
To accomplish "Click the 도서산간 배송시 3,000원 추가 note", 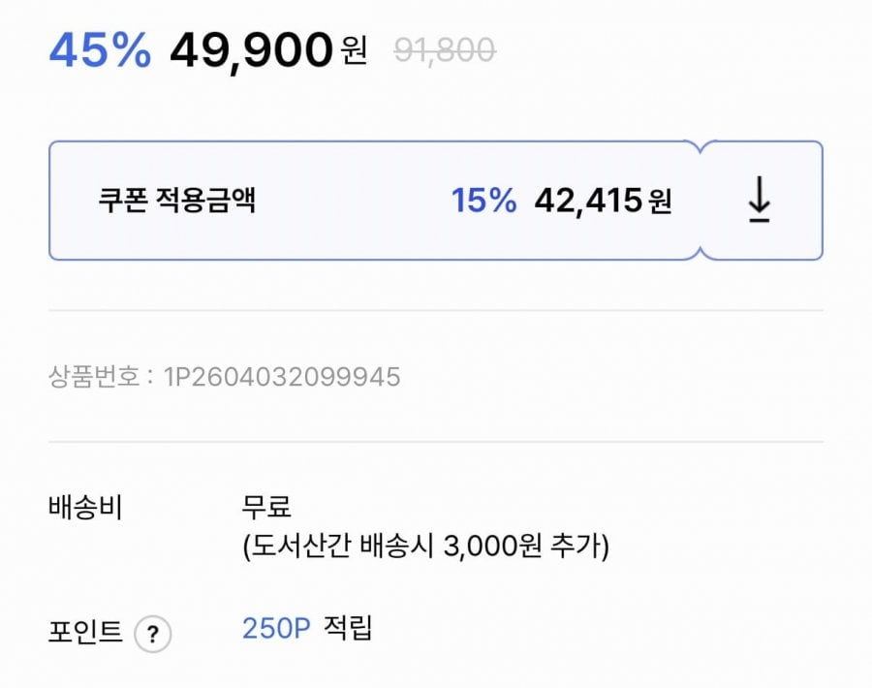I will click(426, 547).
